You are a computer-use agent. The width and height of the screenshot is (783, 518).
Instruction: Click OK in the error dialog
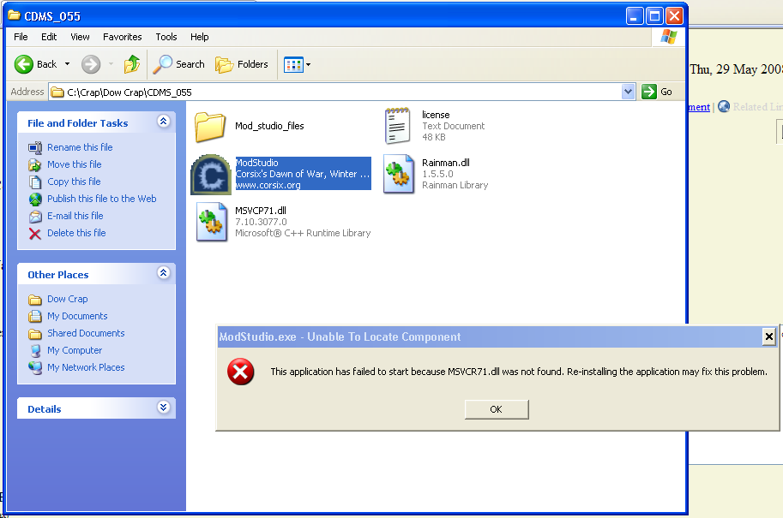point(497,409)
